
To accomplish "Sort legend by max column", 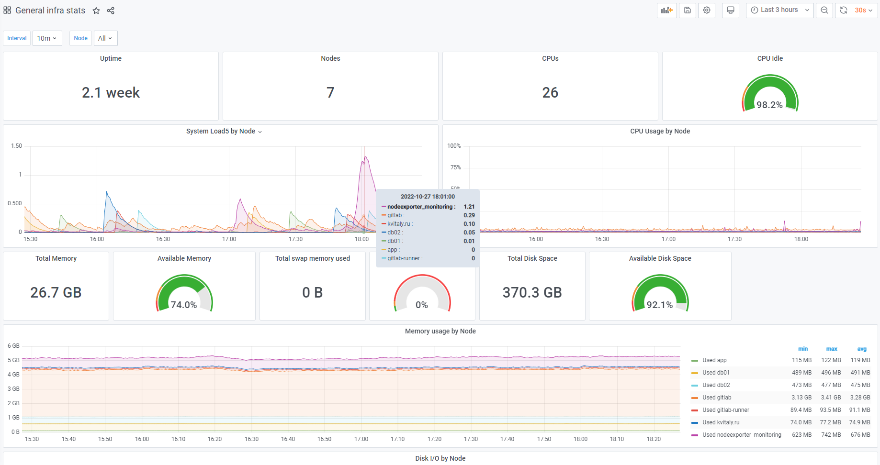I will tap(832, 349).
